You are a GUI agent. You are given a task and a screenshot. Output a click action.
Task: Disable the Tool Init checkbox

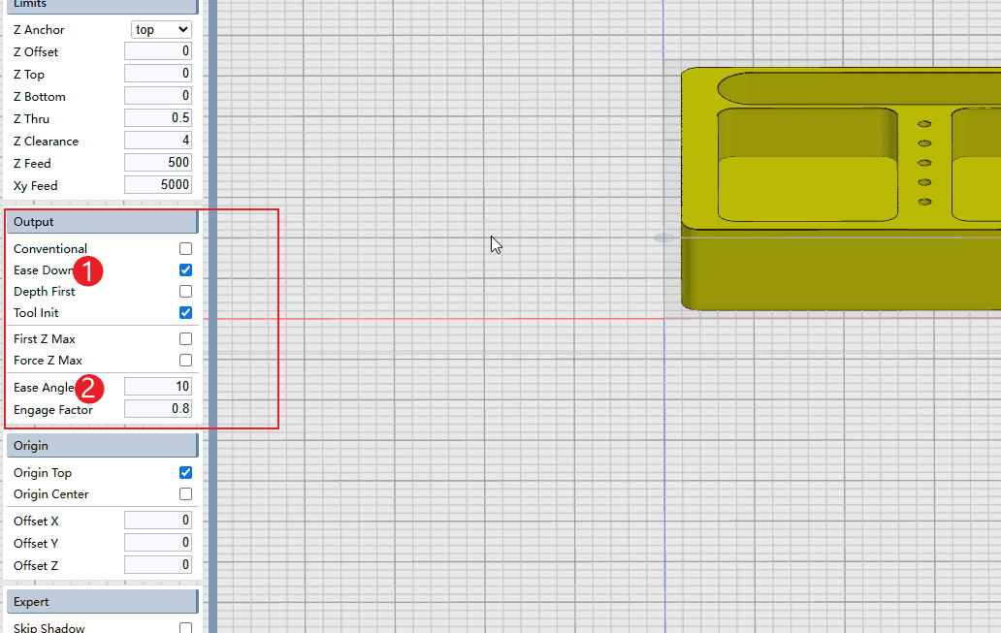pos(185,313)
